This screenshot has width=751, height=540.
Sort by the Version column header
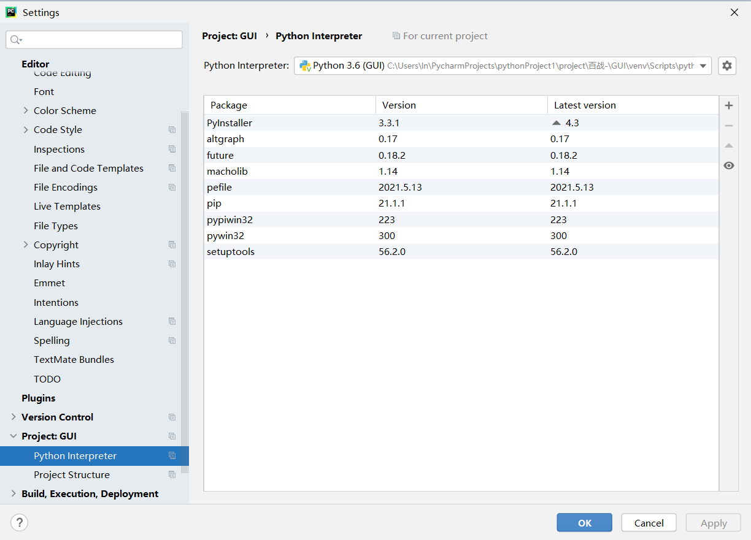click(461, 105)
